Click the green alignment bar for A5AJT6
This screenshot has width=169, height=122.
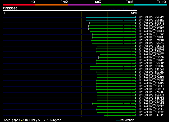[118, 55]
